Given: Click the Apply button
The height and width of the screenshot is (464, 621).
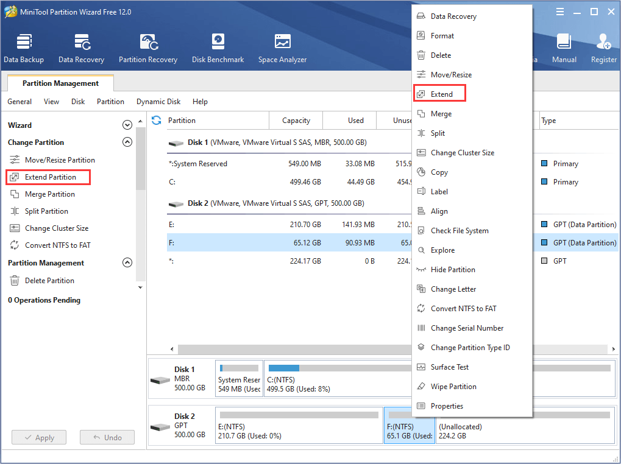Looking at the screenshot, I should pos(38,437).
